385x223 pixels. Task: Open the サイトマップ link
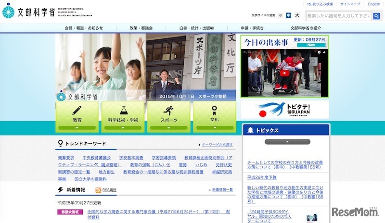(x=350, y=4)
